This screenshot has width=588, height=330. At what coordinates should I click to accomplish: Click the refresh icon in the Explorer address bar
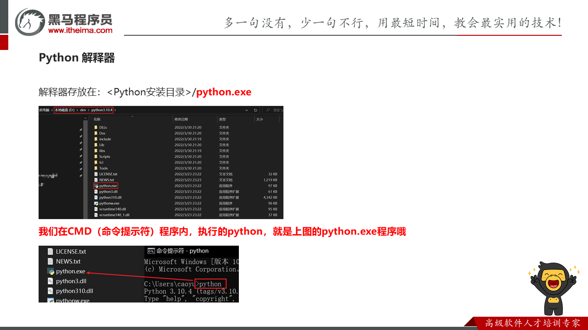[255, 110]
